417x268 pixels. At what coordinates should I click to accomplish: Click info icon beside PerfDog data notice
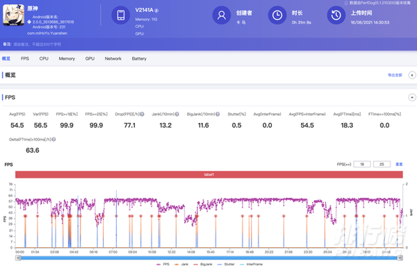[346, 3]
